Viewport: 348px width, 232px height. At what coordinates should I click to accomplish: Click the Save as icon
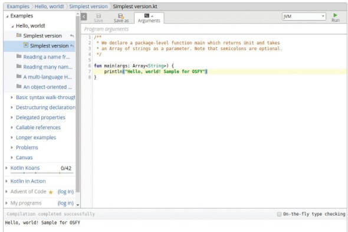pyautogui.click(x=121, y=18)
